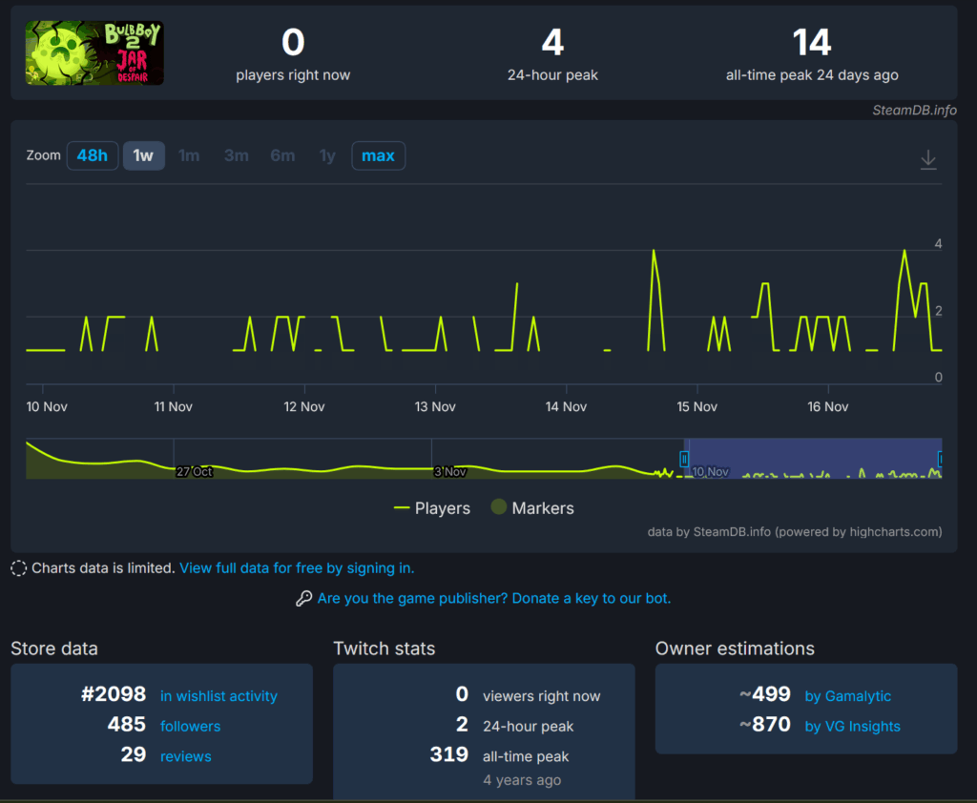
Task: Toggle the Players series in legend
Action: point(432,508)
